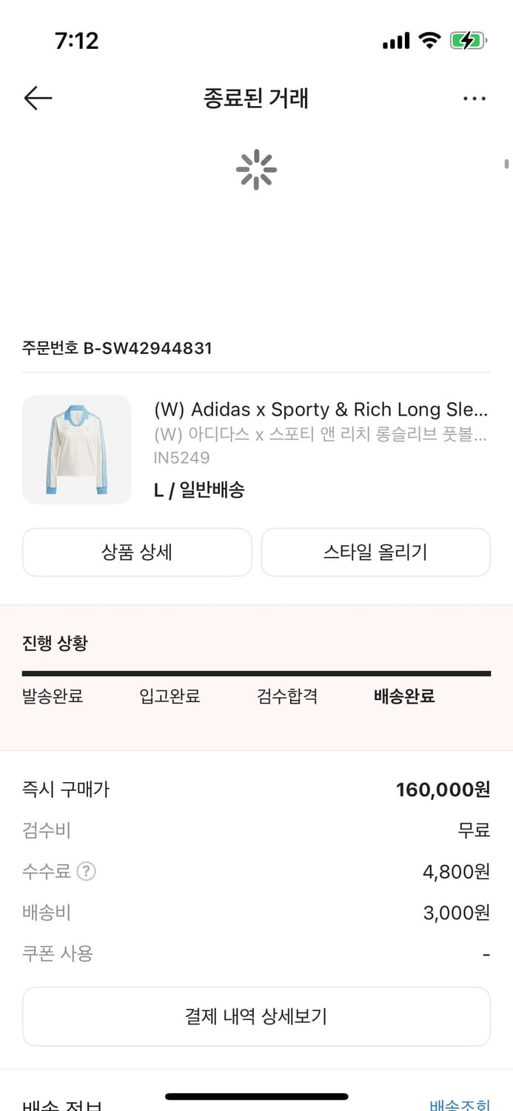Tap the loading spinner at top
The height and width of the screenshot is (1111, 513).
coord(256,169)
